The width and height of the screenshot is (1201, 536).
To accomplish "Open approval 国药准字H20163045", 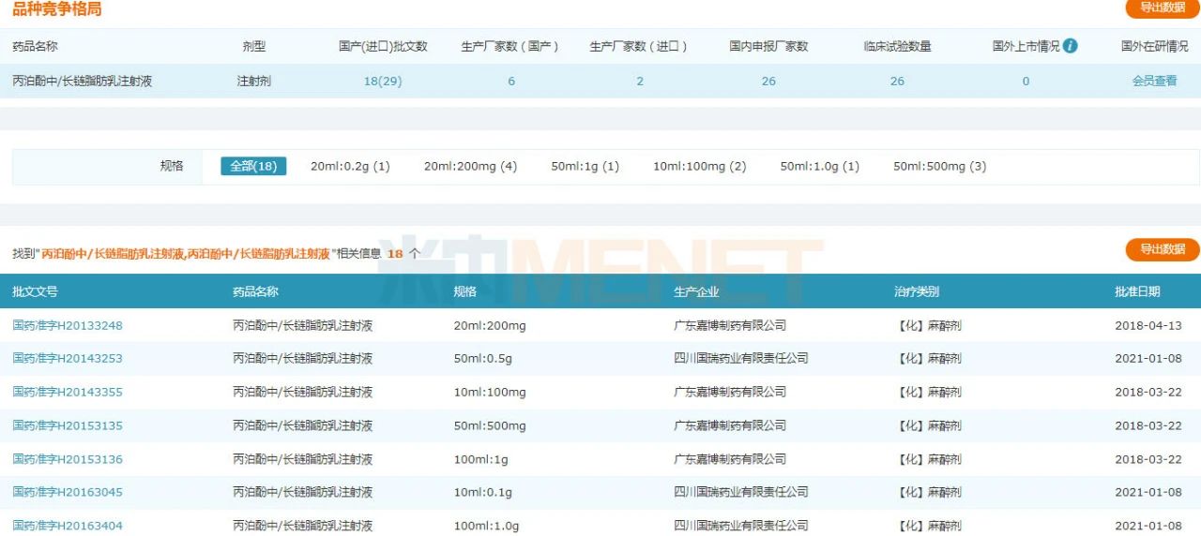I will click(x=68, y=493).
